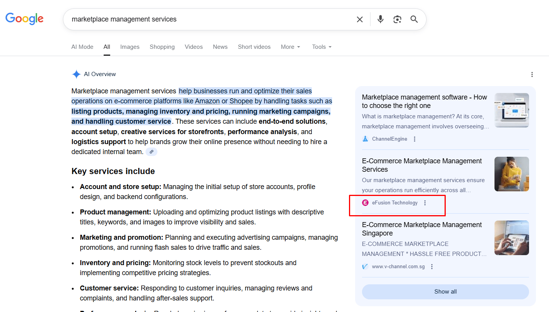The height and width of the screenshot is (312, 549).
Task: Expand the Tools dropdown
Action: 322,47
